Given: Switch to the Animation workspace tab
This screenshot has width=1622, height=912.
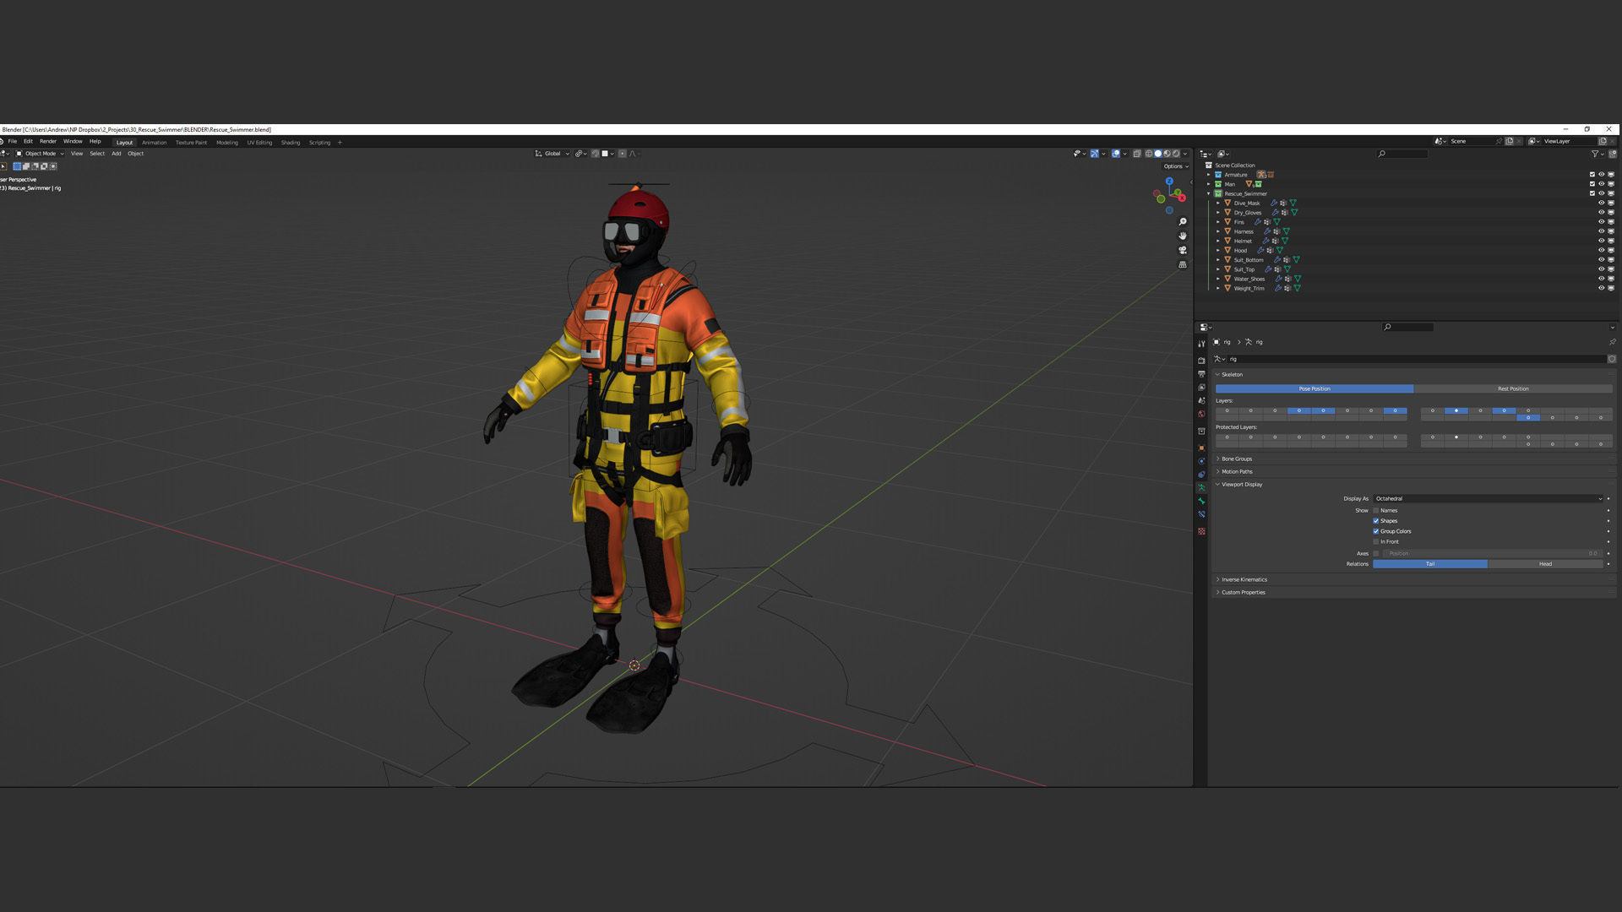Looking at the screenshot, I should click(x=155, y=143).
